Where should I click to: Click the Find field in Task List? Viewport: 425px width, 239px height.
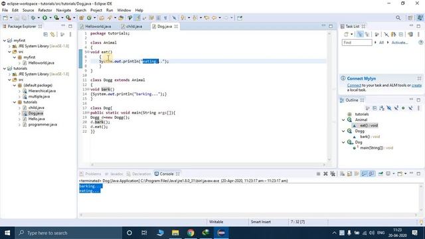[357, 42]
